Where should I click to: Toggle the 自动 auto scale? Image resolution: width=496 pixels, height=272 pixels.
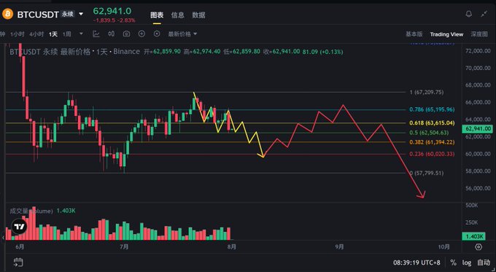point(484,263)
